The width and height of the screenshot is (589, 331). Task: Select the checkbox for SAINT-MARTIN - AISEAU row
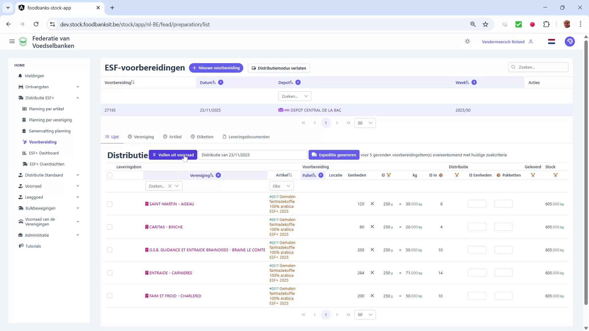[110, 204]
